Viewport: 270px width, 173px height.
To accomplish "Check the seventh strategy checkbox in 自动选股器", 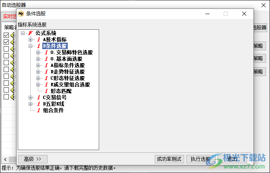I will [x=6, y=76].
